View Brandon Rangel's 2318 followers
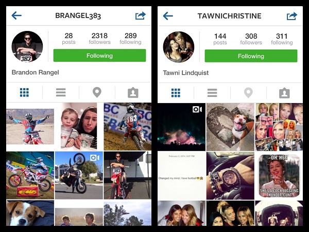Image resolution: width=309 pixels, height=232 pixels. coord(99,38)
